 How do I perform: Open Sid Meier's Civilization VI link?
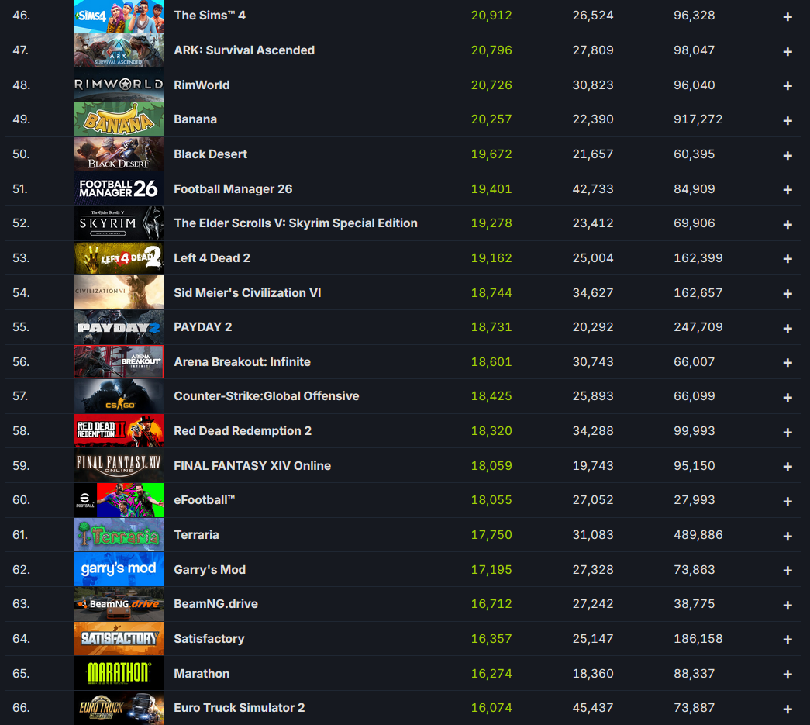point(247,293)
